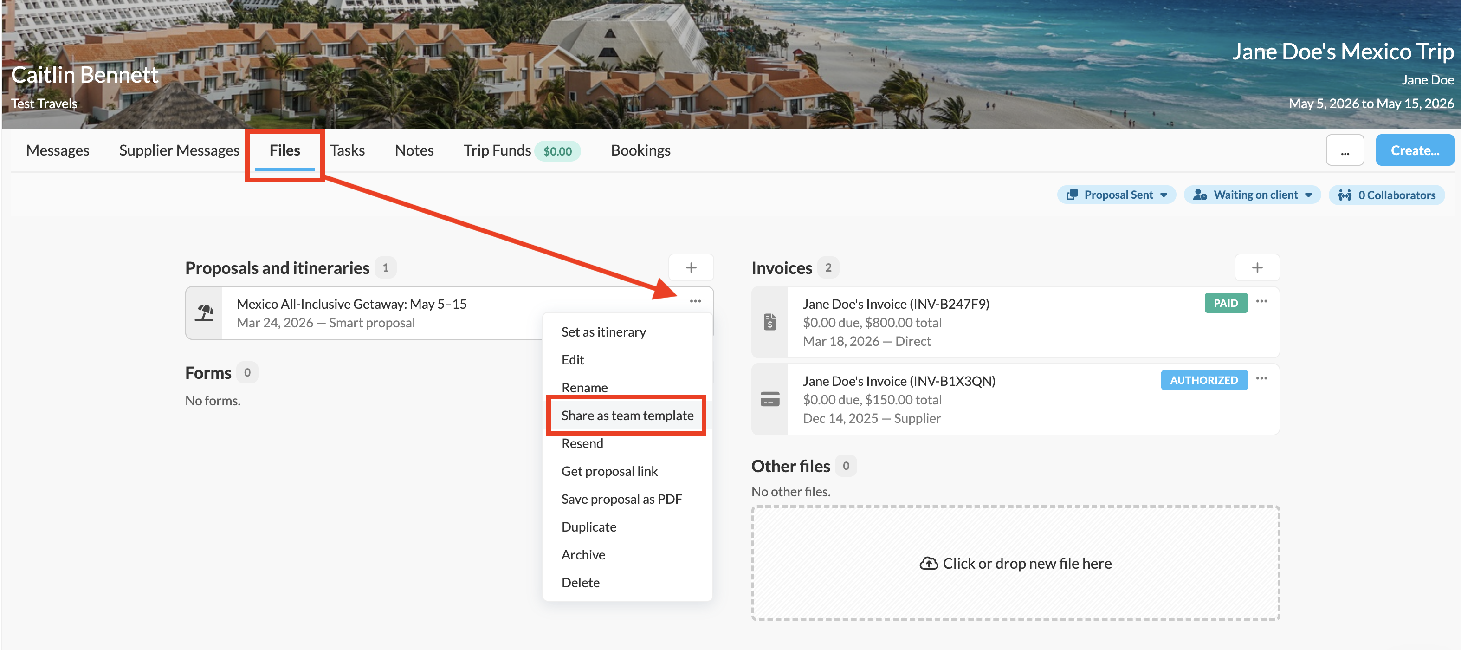Click the dollar document icon on invoice INV-B247F9
1461x650 pixels.
pyautogui.click(x=769, y=322)
